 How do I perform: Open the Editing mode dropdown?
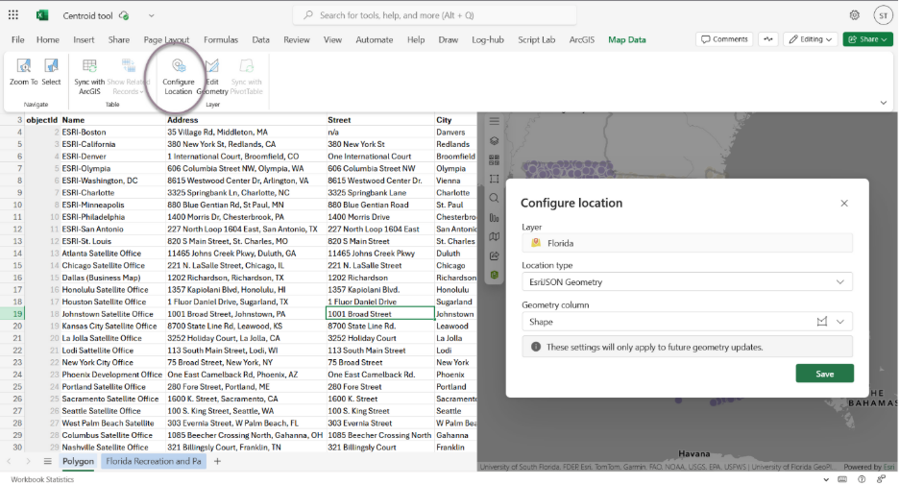point(810,39)
